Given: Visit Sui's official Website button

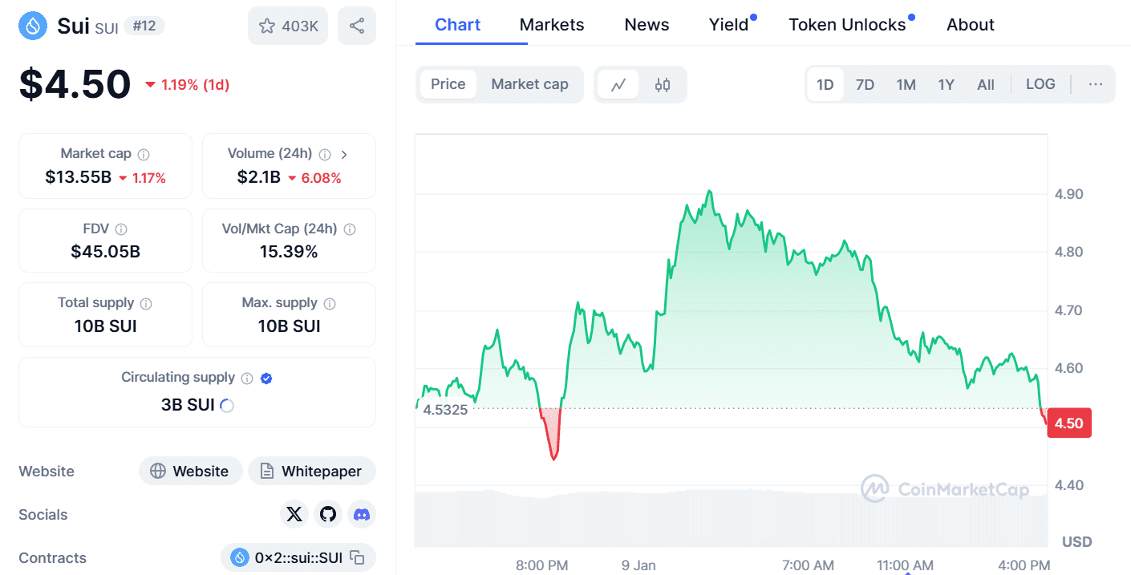Looking at the screenshot, I should tap(190, 471).
